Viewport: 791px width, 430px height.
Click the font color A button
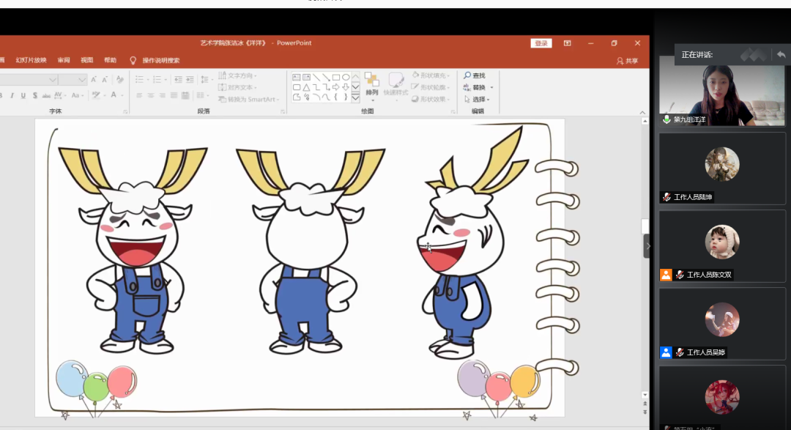(x=114, y=95)
